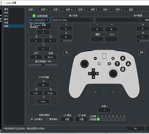
Task: Click the plus button on the controller image
Action: (113, 58)
